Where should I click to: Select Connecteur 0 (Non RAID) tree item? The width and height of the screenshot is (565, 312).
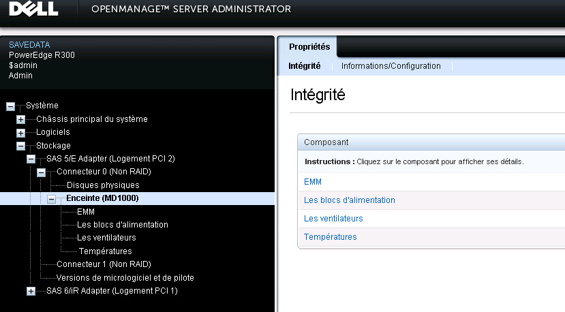104,172
